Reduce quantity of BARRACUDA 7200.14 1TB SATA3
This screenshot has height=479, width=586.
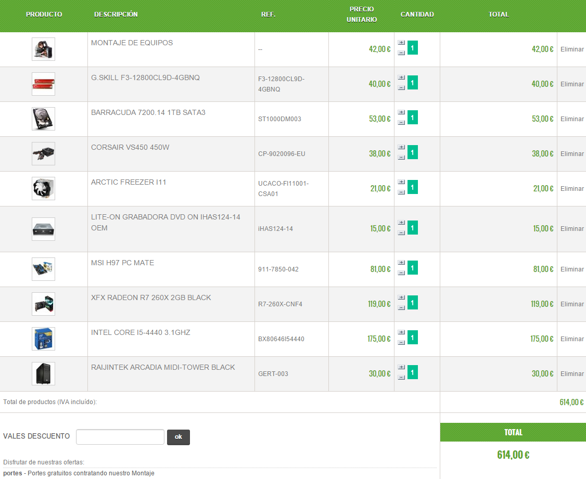point(401,122)
